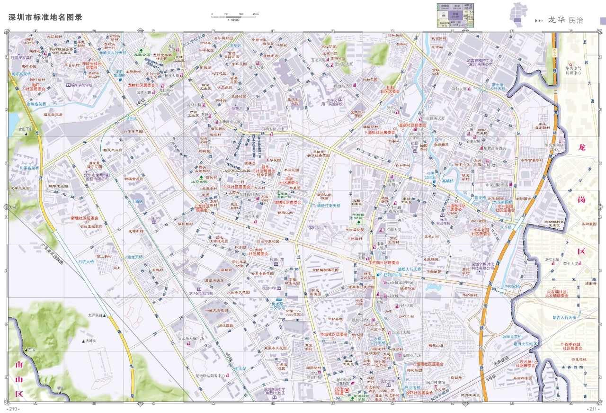This screenshot has width=606, height=413.
Task: Select the 龙华 民治 page heading
Action: click(566, 20)
